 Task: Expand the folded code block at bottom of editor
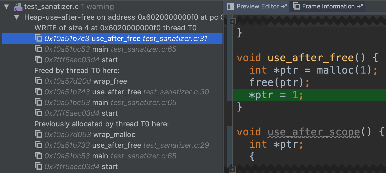pos(232,169)
